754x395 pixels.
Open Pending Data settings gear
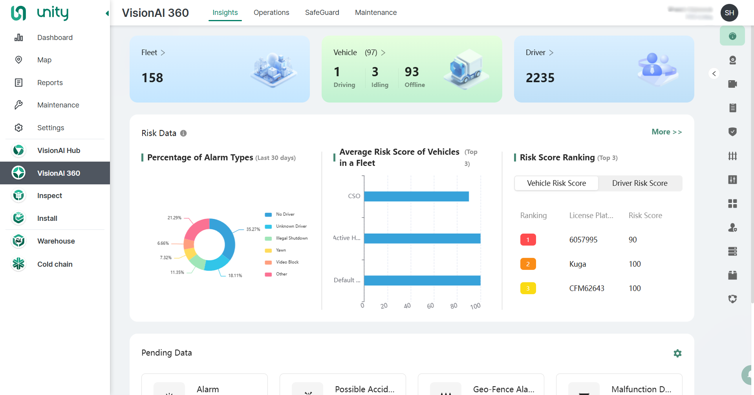tap(677, 353)
